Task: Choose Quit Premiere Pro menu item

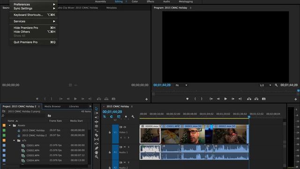Action: pyautogui.click(x=34, y=42)
